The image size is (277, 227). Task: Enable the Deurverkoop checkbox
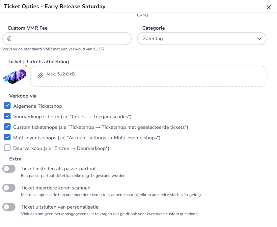(7, 148)
